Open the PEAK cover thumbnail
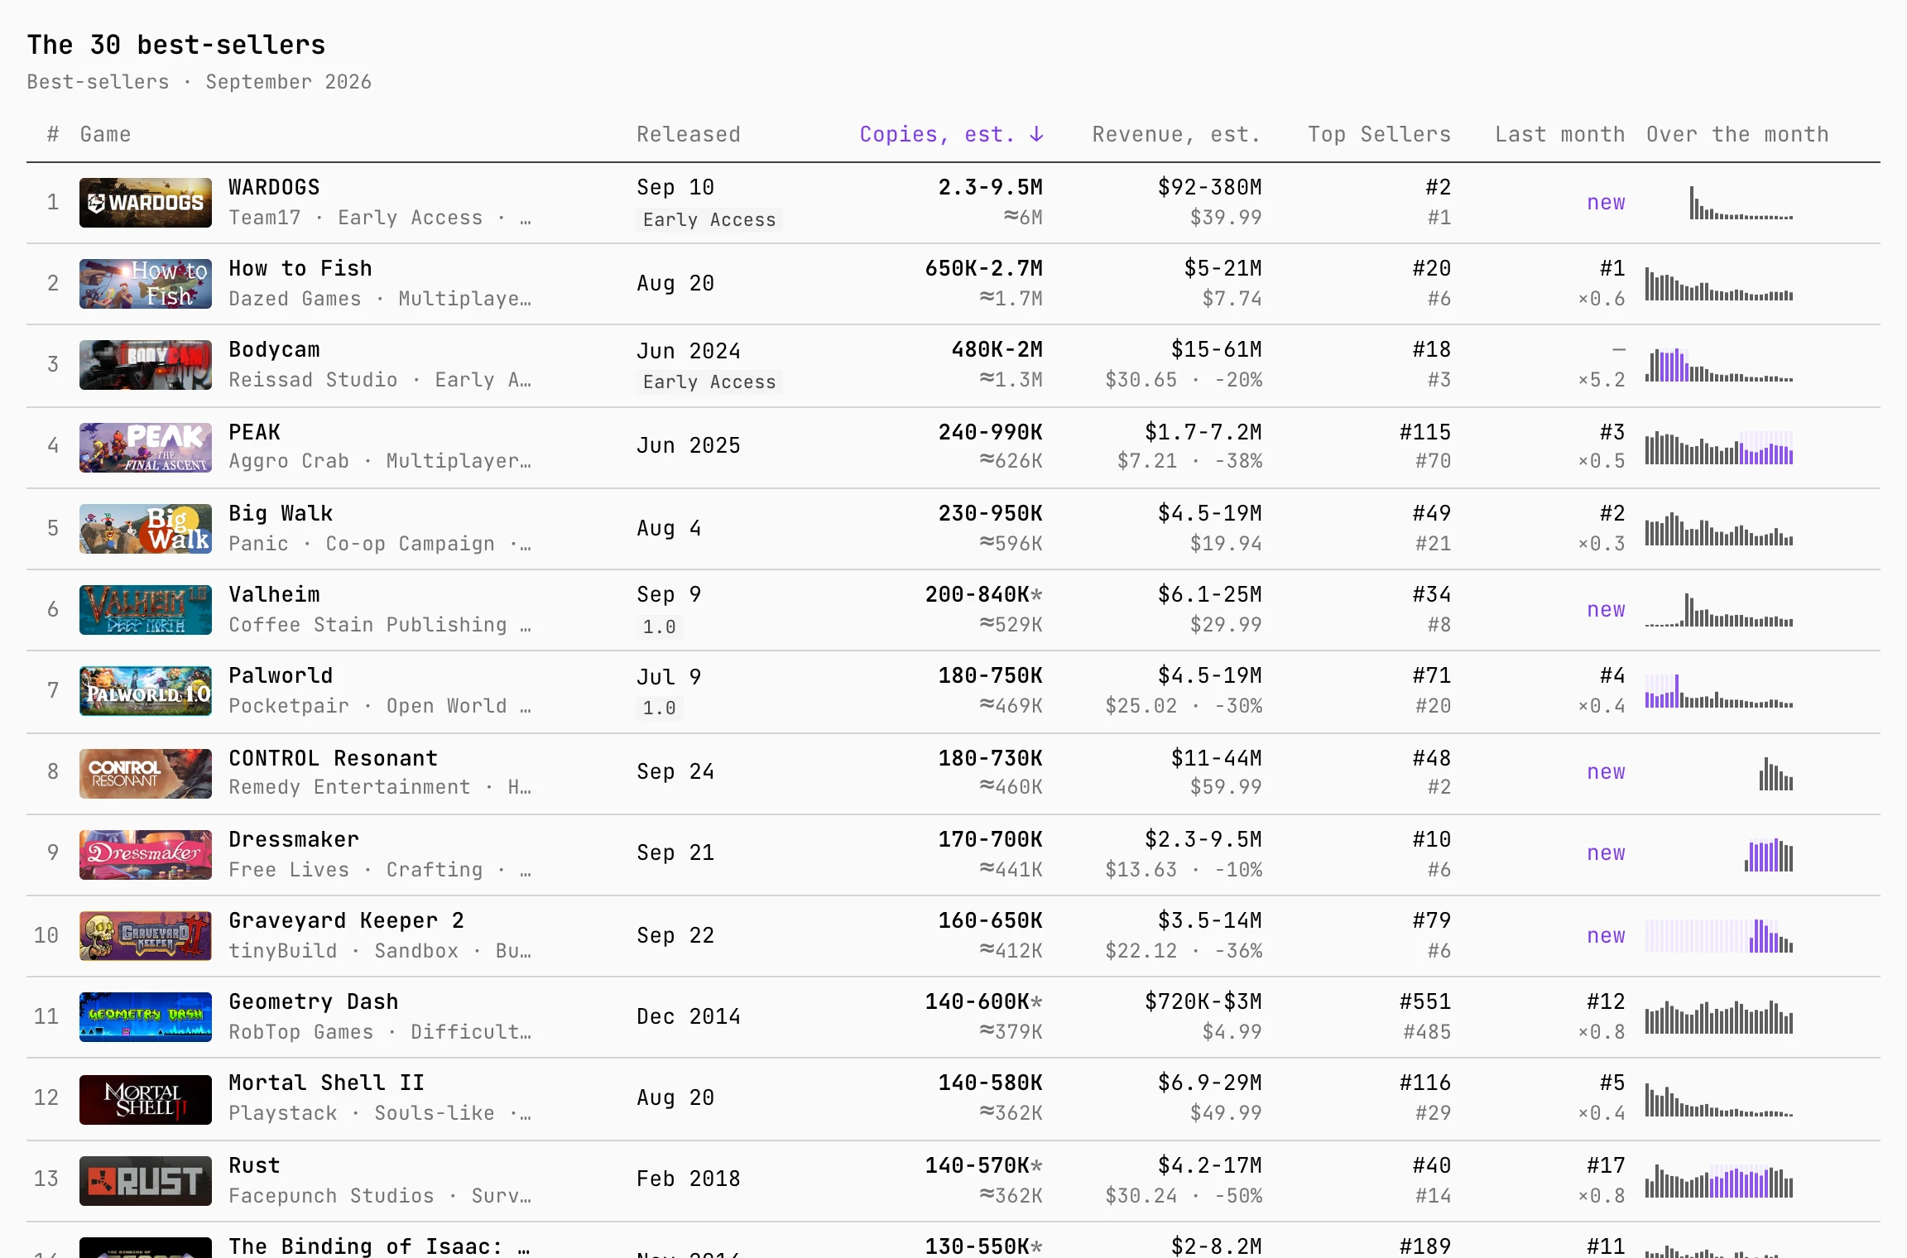This screenshot has width=1907, height=1258. pyautogui.click(x=146, y=447)
